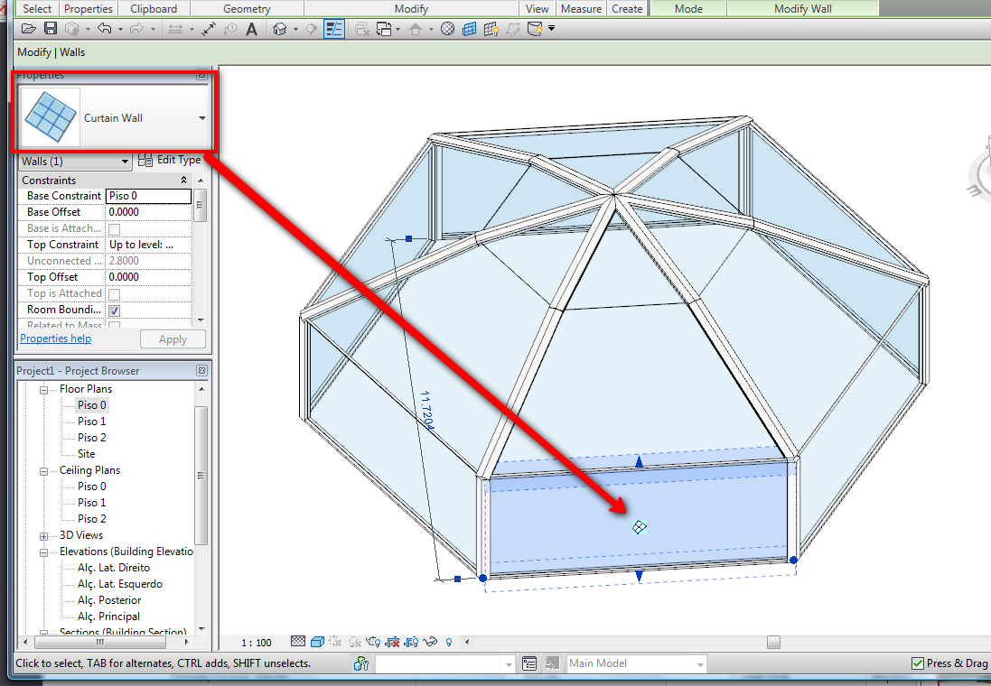Click Temporary Hide/Isolate glasses icon
This screenshot has width=991, height=686.
point(430,642)
